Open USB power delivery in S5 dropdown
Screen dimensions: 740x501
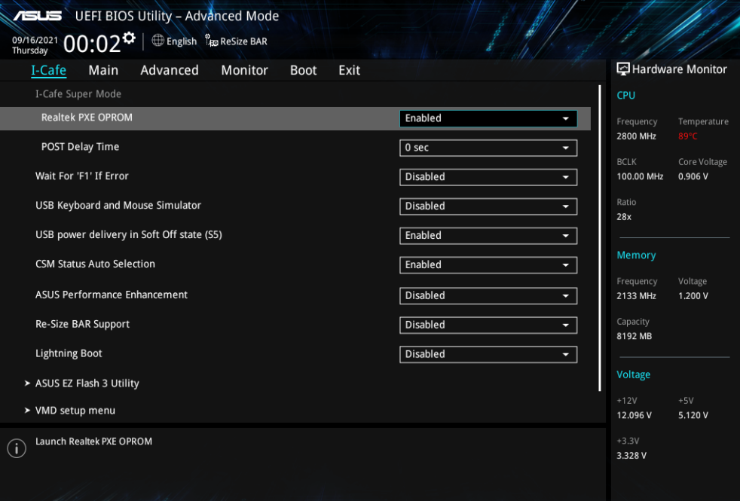[488, 235]
